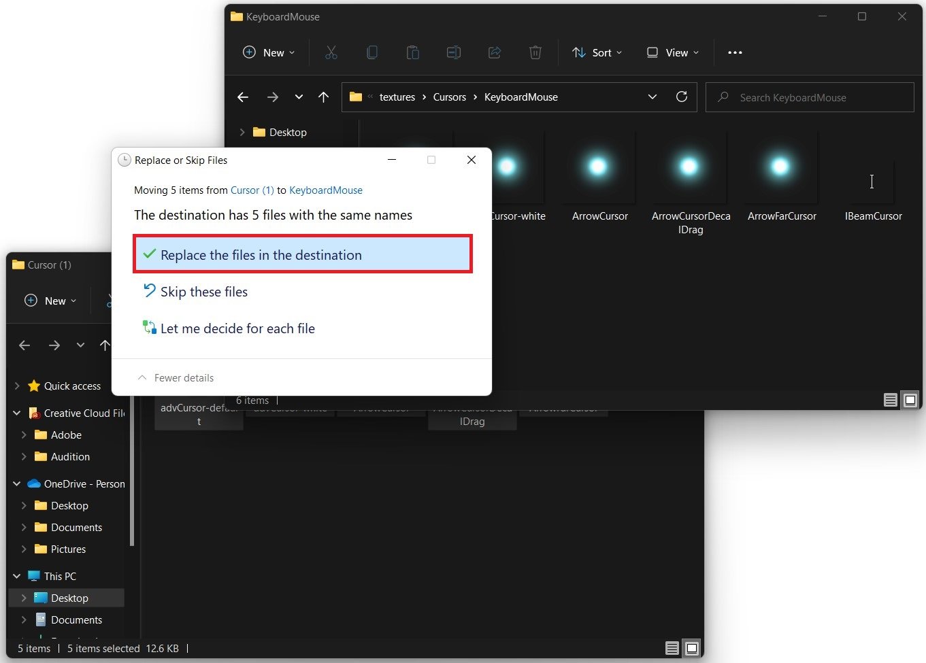Click the Copy icon in KeyboardMouse toolbar
The width and height of the screenshot is (926, 663).
(x=372, y=52)
